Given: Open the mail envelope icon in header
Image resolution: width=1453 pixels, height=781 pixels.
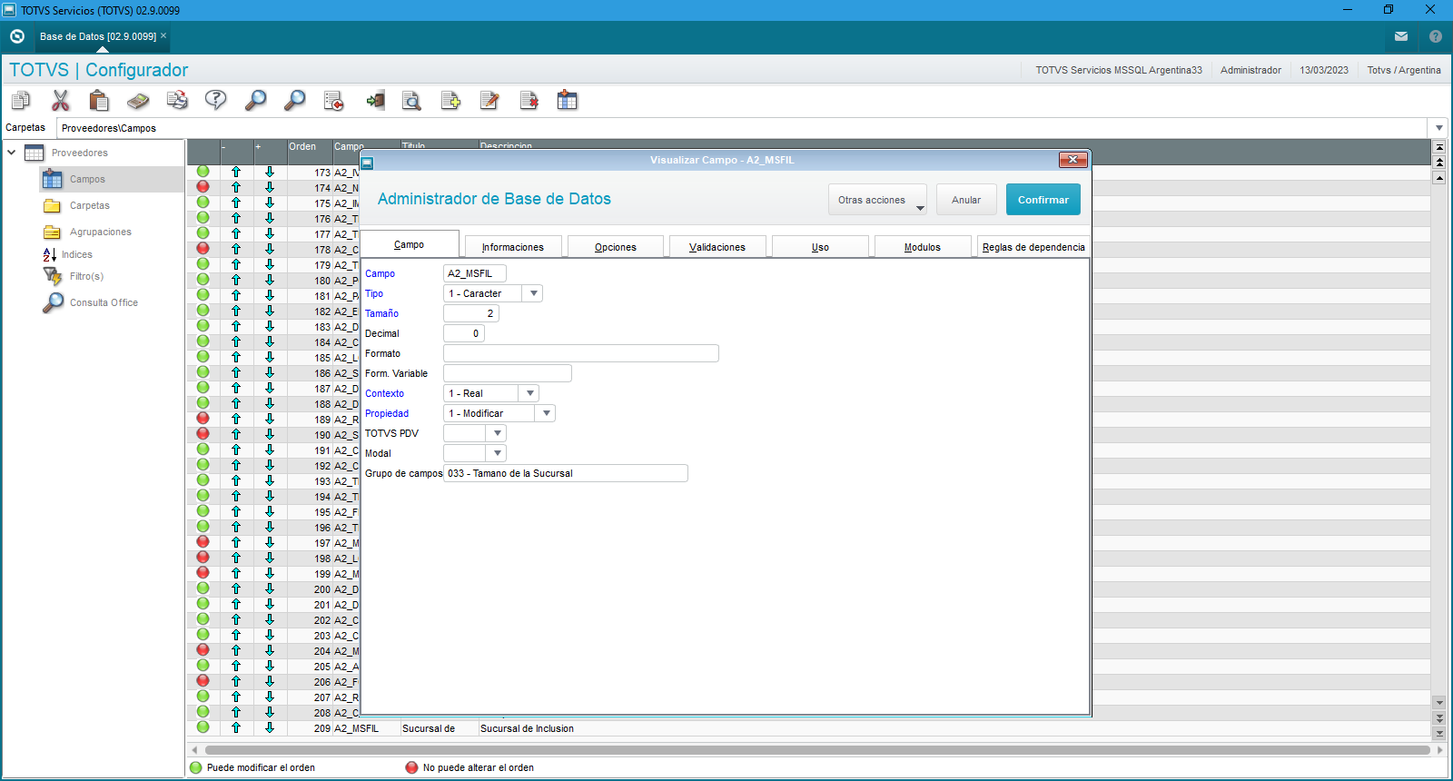Looking at the screenshot, I should [x=1401, y=36].
